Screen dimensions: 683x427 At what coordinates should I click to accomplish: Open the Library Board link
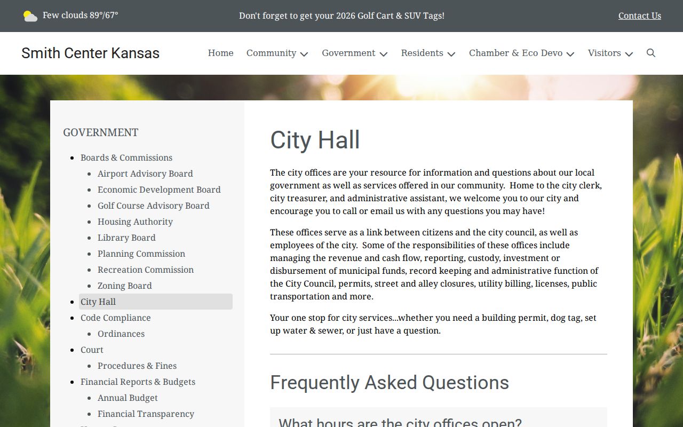[126, 238]
